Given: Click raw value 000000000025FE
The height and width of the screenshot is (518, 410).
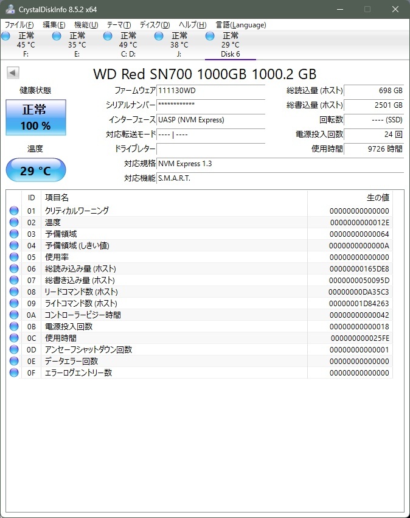Looking at the screenshot, I should pyautogui.click(x=360, y=338).
